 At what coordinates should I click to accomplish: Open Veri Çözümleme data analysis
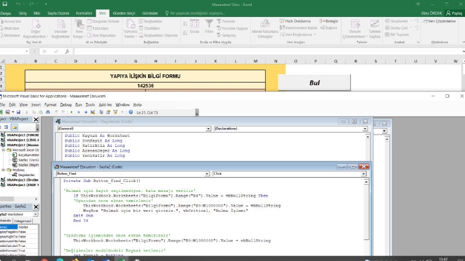click(440, 21)
